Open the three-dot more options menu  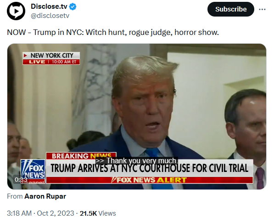[262, 9]
